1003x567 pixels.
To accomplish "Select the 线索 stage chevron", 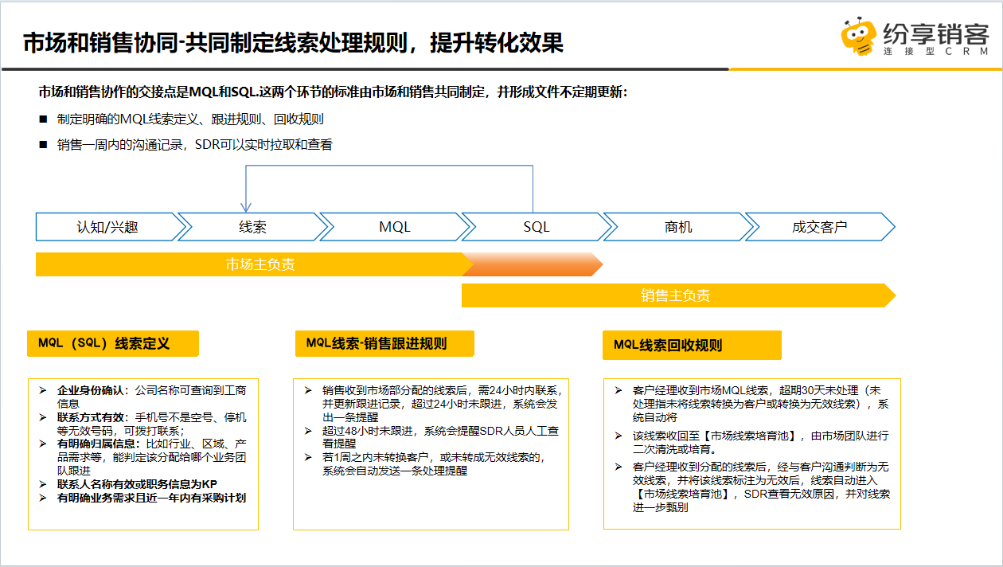I will point(252,227).
